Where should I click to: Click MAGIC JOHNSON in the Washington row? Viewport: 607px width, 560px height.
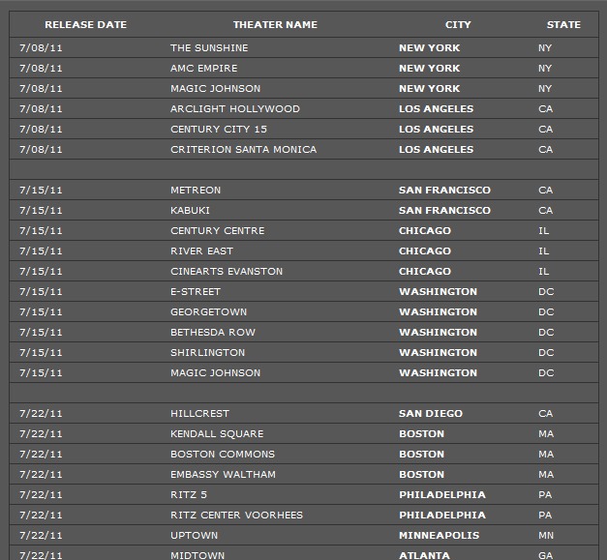pyautogui.click(x=216, y=372)
